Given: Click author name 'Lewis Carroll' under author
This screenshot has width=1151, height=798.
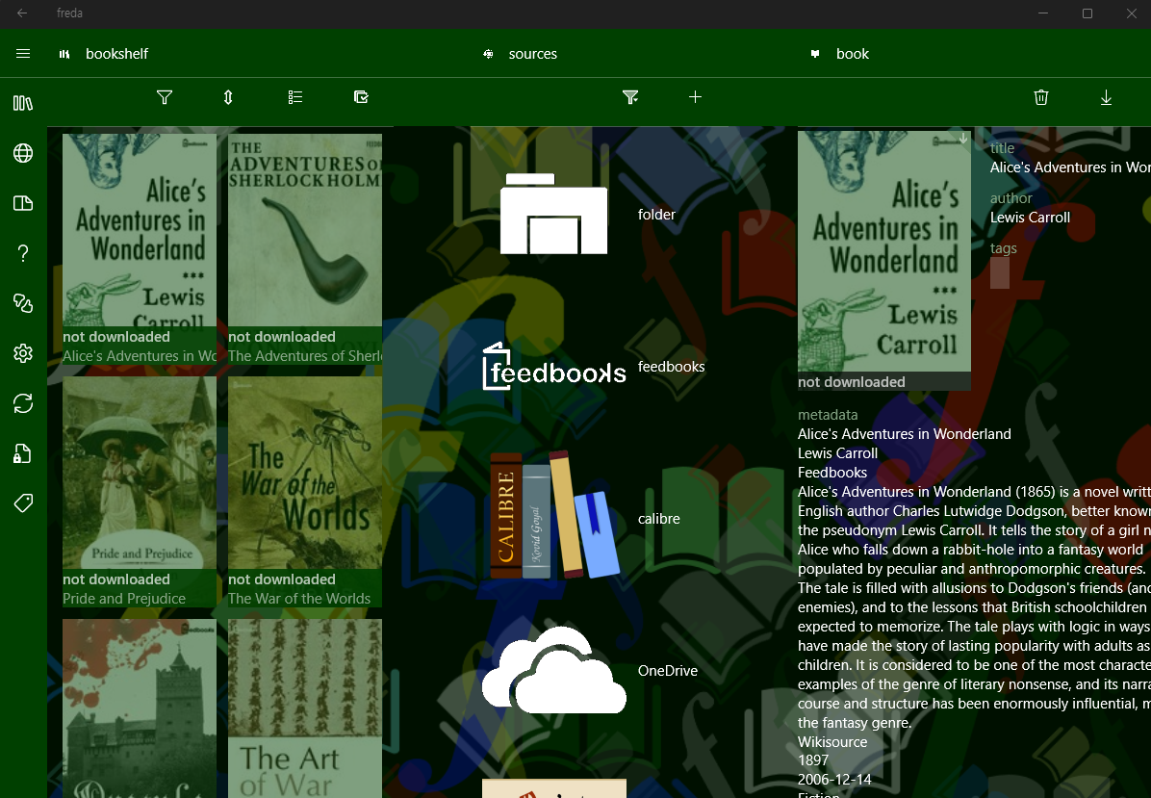Looking at the screenshot, I should click(1030, 218).
